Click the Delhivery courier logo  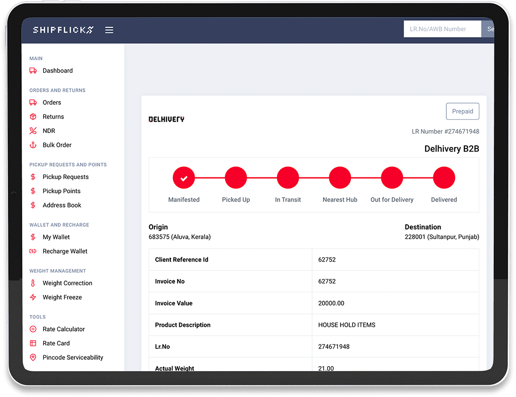(167, 120)
